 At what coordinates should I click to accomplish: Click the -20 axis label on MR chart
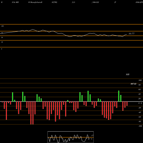point(140,108)
